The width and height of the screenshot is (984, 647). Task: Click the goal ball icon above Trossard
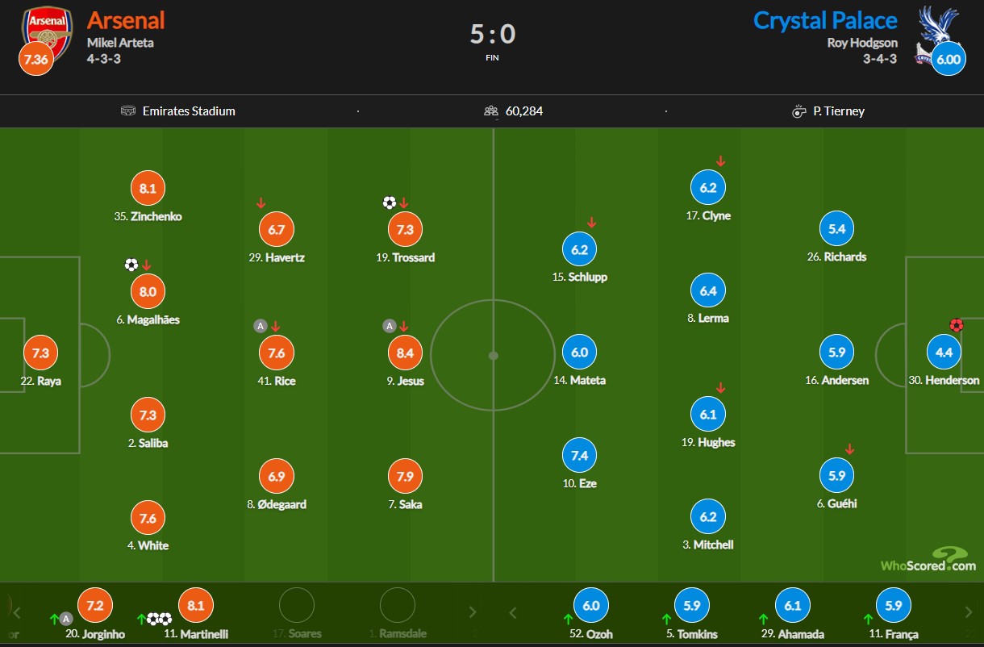coord(389,202)
